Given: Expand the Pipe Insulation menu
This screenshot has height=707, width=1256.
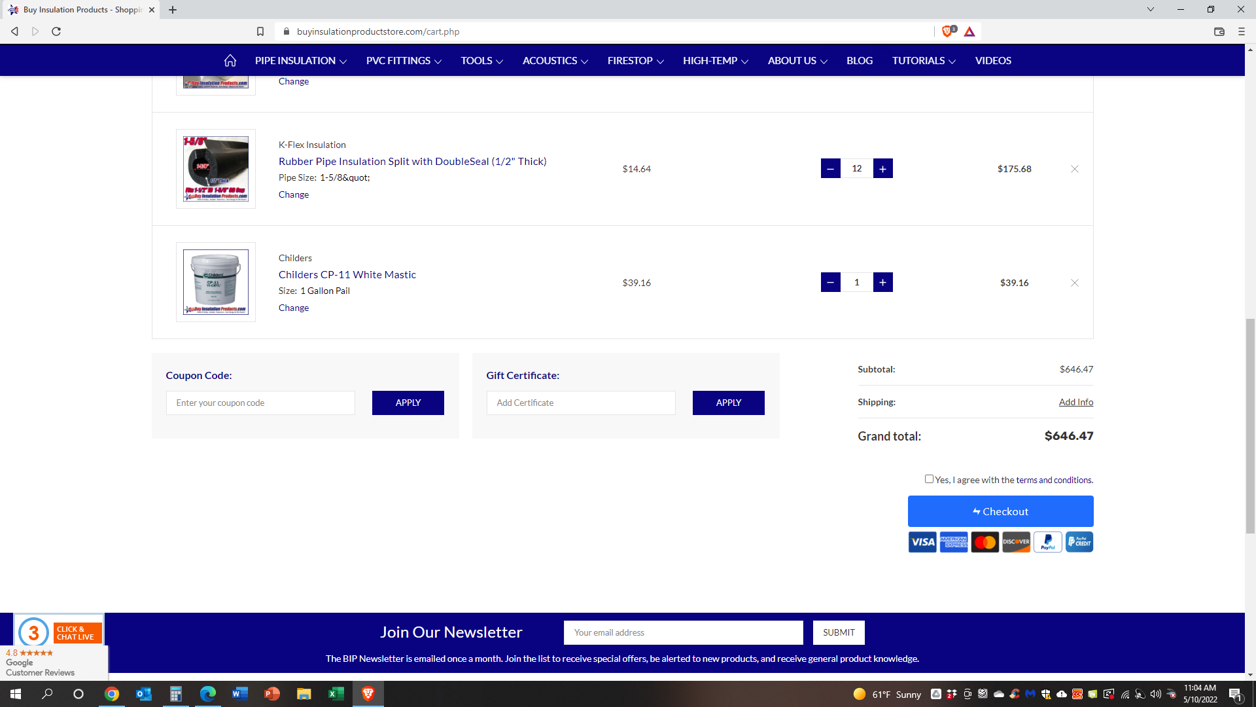Looking at the screenshot, I should (x=300, y=61).
